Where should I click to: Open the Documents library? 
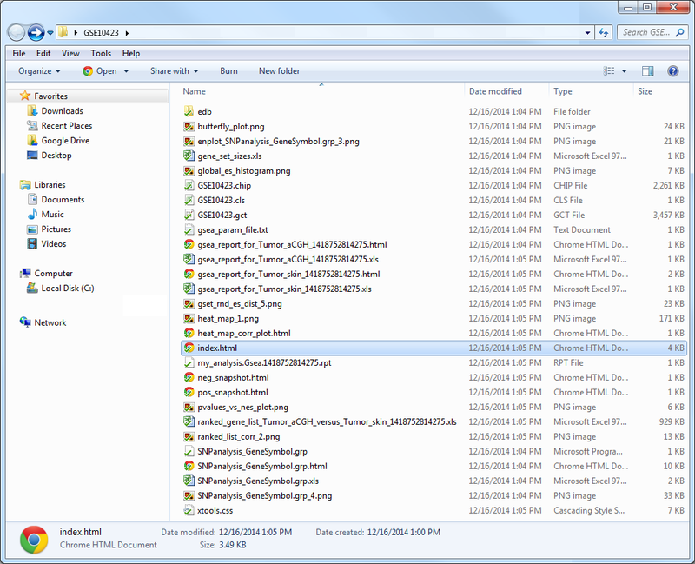click(63, 200)
